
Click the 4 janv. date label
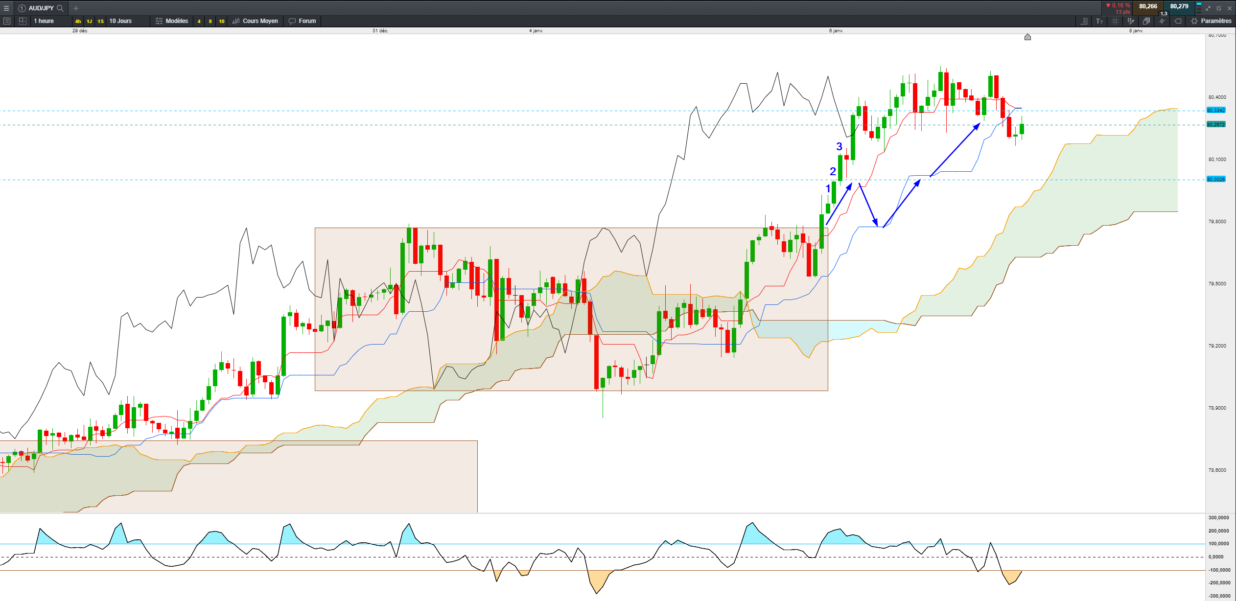(536, 31)
